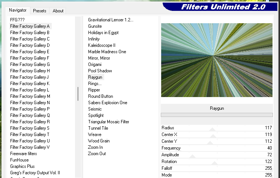Select Filter Factory Gallery M
Image resolution: width=280 pixels, height=178 pixels.
pyautogui.click(x=30, y=96)
